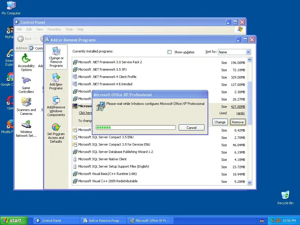Click the '196.00MB' size value
The height and width of the screenshot is (225, 300).
pyautogui.click(x=238, y=63)
